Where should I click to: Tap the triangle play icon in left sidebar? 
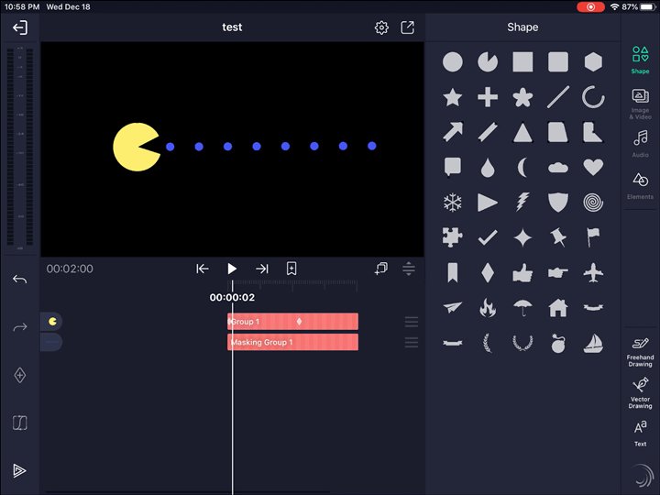pyautogui.click(x=19, y=470)
